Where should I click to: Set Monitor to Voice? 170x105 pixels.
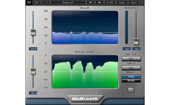pyautogui.click(x=131, y=77)
